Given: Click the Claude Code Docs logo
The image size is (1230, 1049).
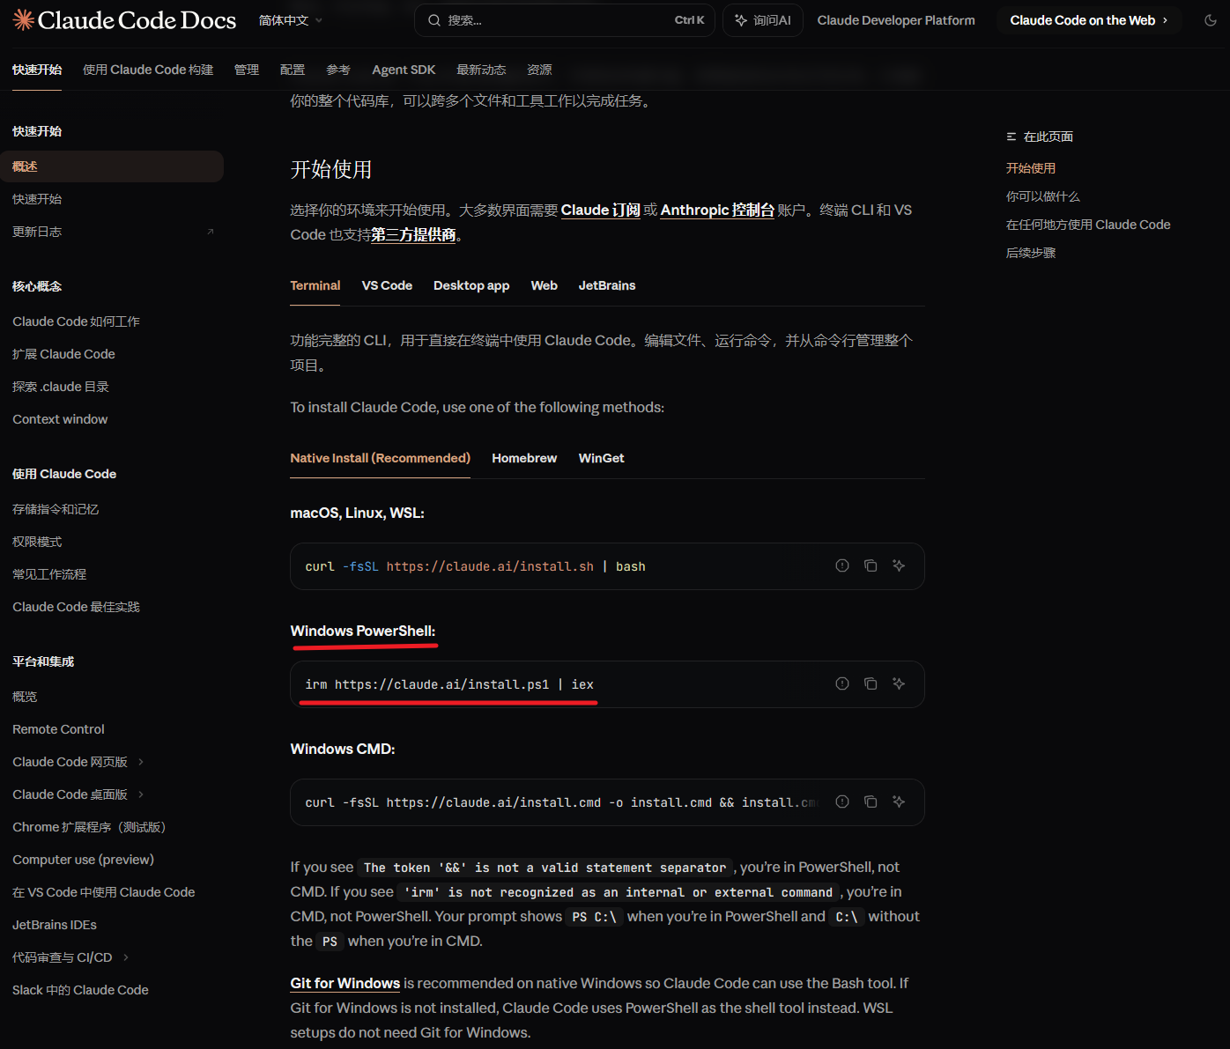Looking at the screenshot, I should (124, 20).
